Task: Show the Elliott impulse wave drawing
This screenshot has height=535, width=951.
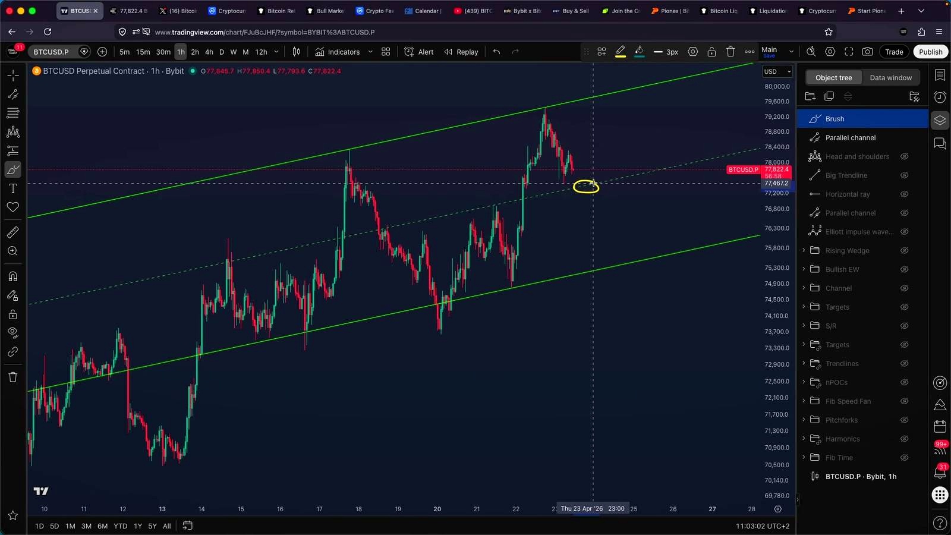Action: pyautogui.click(x=904, y=232)
